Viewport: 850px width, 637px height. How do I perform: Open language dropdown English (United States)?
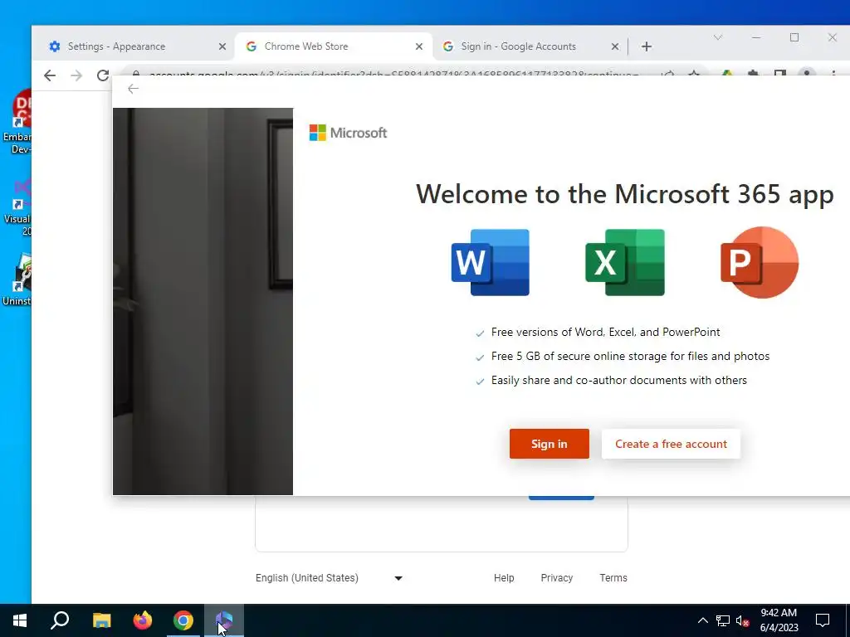point(329,578)
